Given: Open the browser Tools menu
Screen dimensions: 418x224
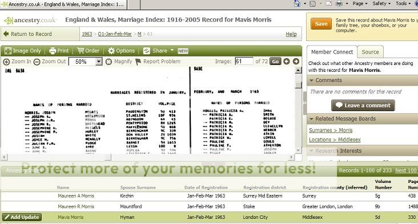Looking at the screenshot, I should 403,3.
